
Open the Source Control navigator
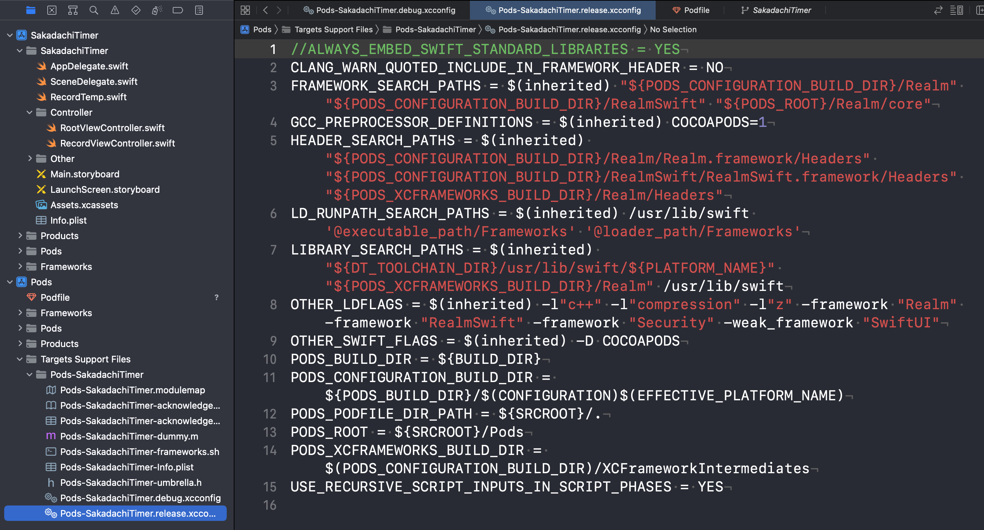click(52, 10)
